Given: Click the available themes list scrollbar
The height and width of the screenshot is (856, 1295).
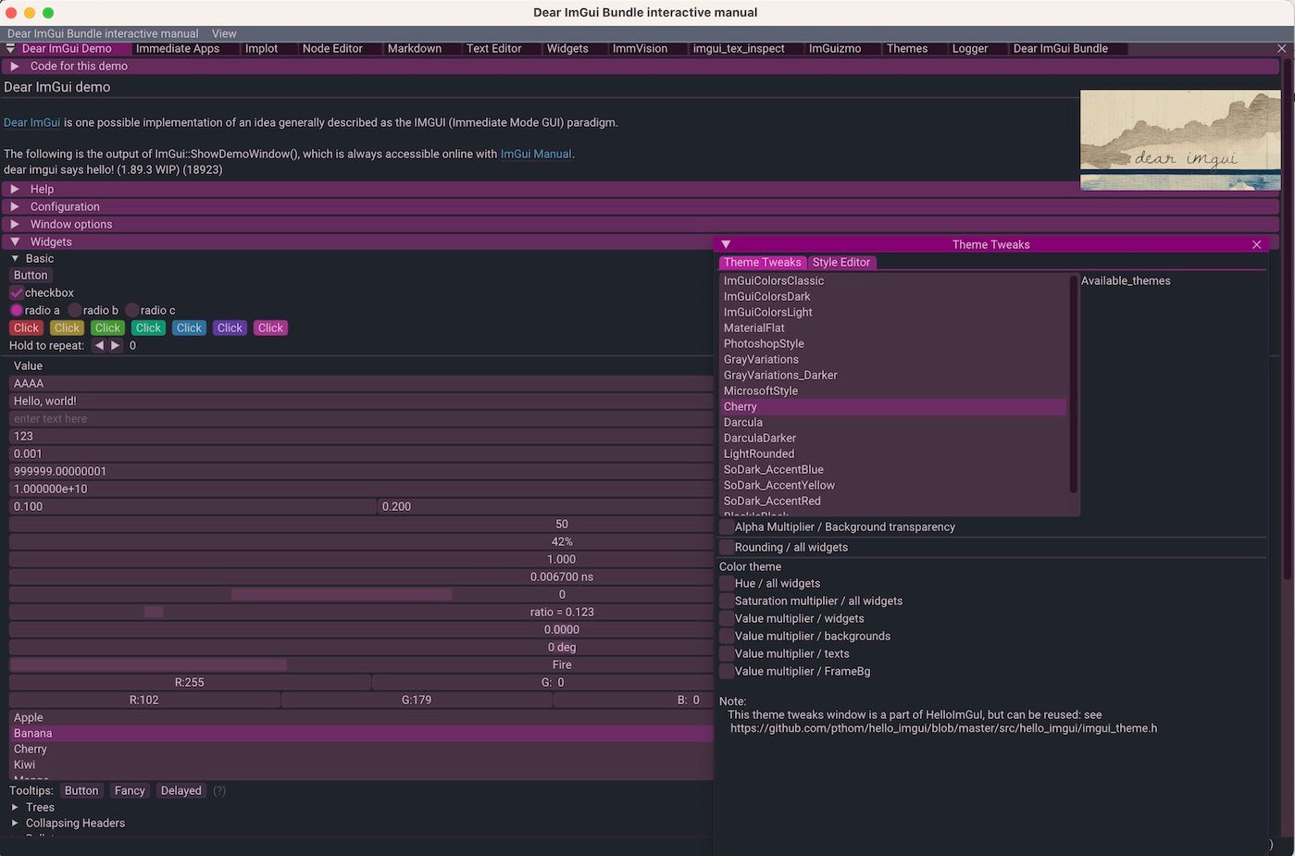Looking at the screenshot, I should (x=1074, y=385).
